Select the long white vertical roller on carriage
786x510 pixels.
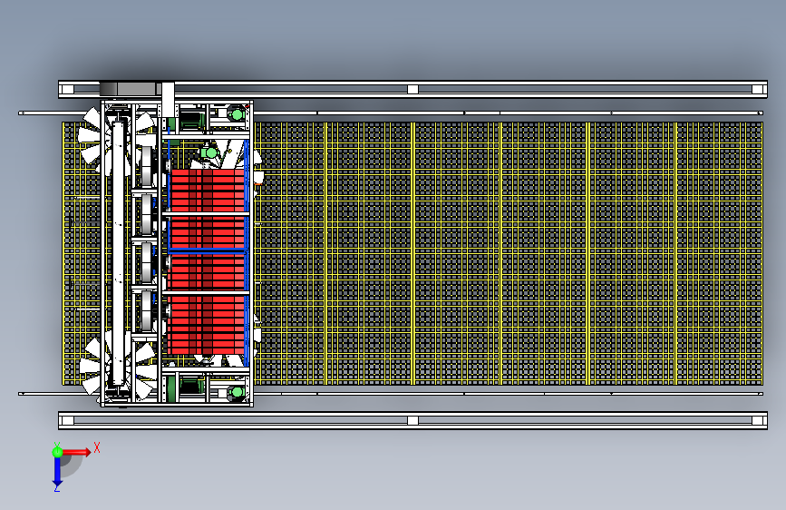118,252
